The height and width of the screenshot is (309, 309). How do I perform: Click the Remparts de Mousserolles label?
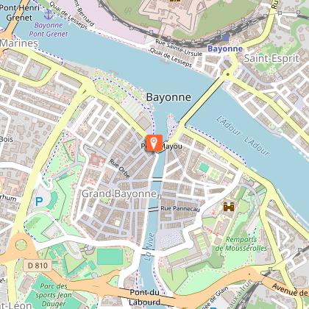coord(241,244)
